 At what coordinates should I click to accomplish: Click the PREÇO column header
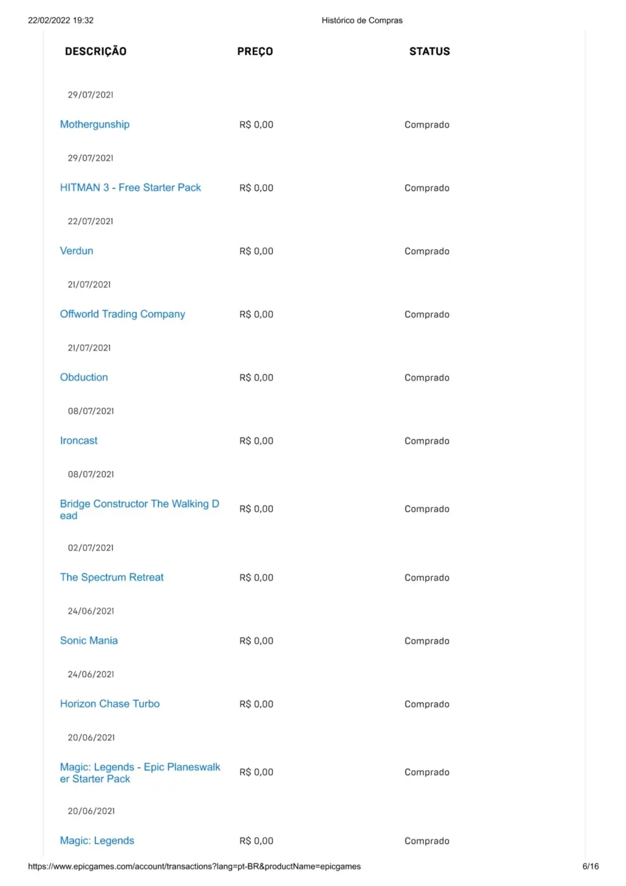point(255,51)
